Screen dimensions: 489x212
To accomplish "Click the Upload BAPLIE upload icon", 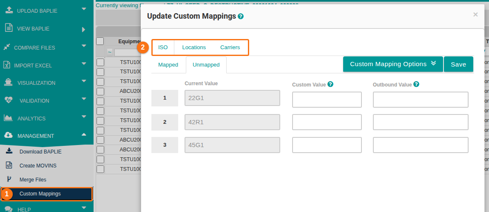I will 9,10.
